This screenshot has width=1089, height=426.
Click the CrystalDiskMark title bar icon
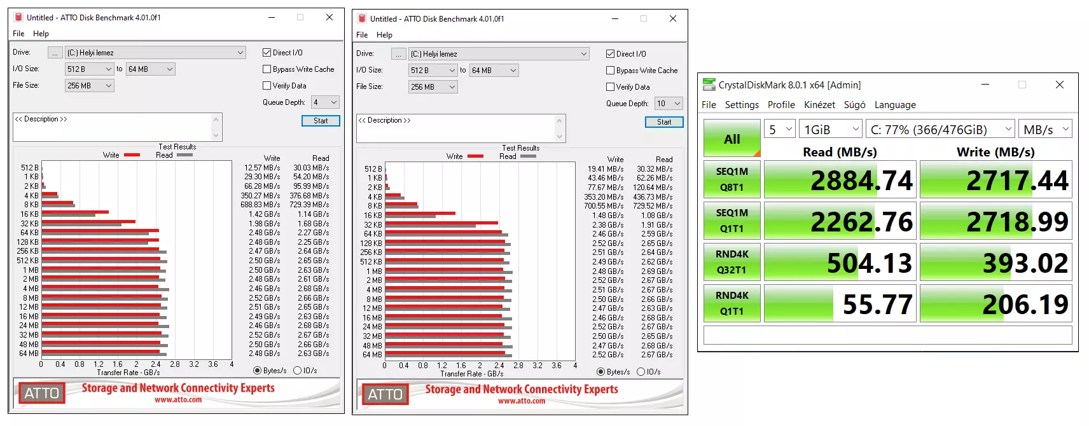pyautogui.click(x=709, y=85)
